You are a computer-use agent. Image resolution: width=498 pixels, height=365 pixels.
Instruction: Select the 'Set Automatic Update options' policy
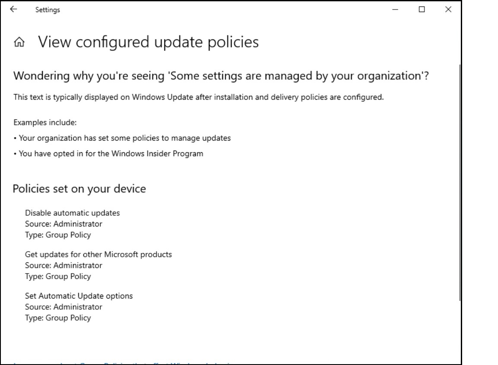79,296
